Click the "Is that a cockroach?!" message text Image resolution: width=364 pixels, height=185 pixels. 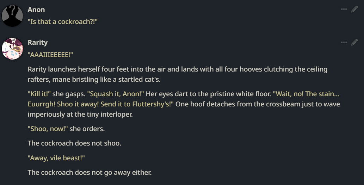coord(62,22)
